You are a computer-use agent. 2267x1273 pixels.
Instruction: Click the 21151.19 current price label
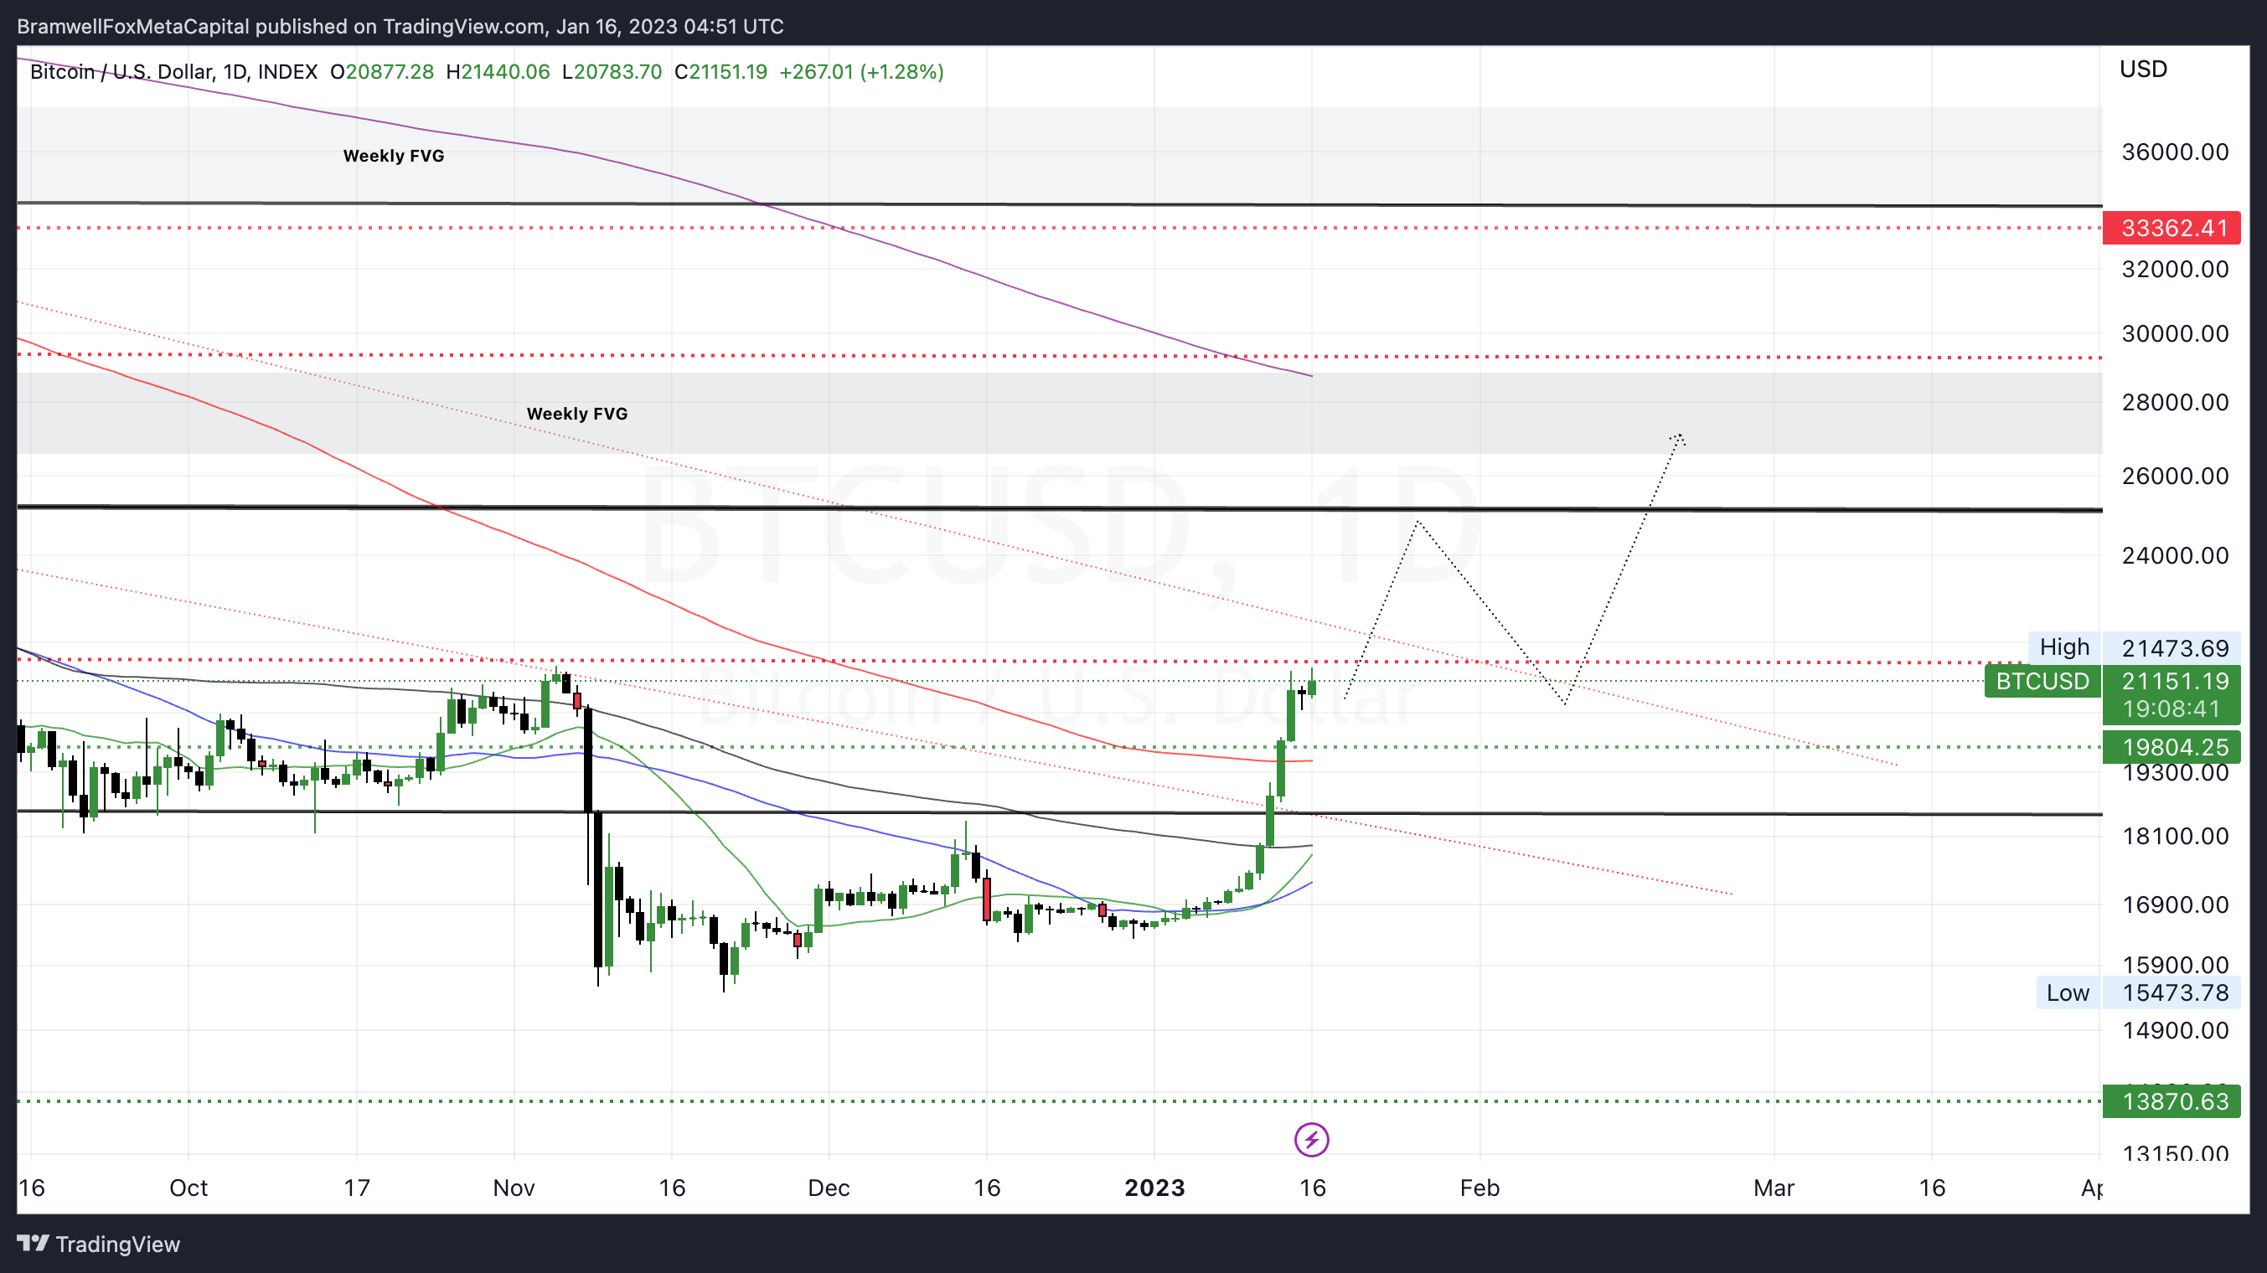(x=2175, y=681)
